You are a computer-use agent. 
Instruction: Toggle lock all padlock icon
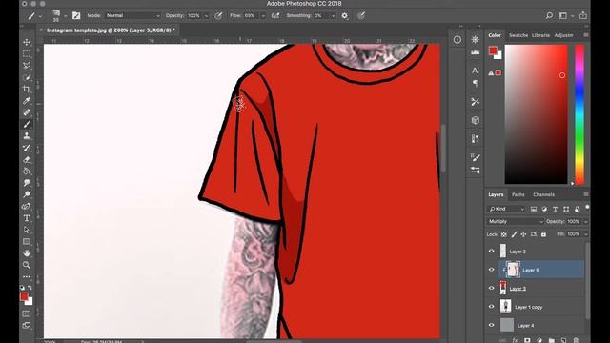click(543, 234)
